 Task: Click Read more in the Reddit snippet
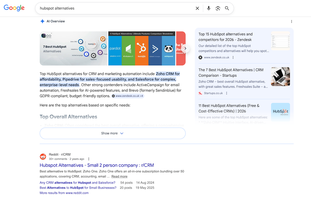[120, 176]
